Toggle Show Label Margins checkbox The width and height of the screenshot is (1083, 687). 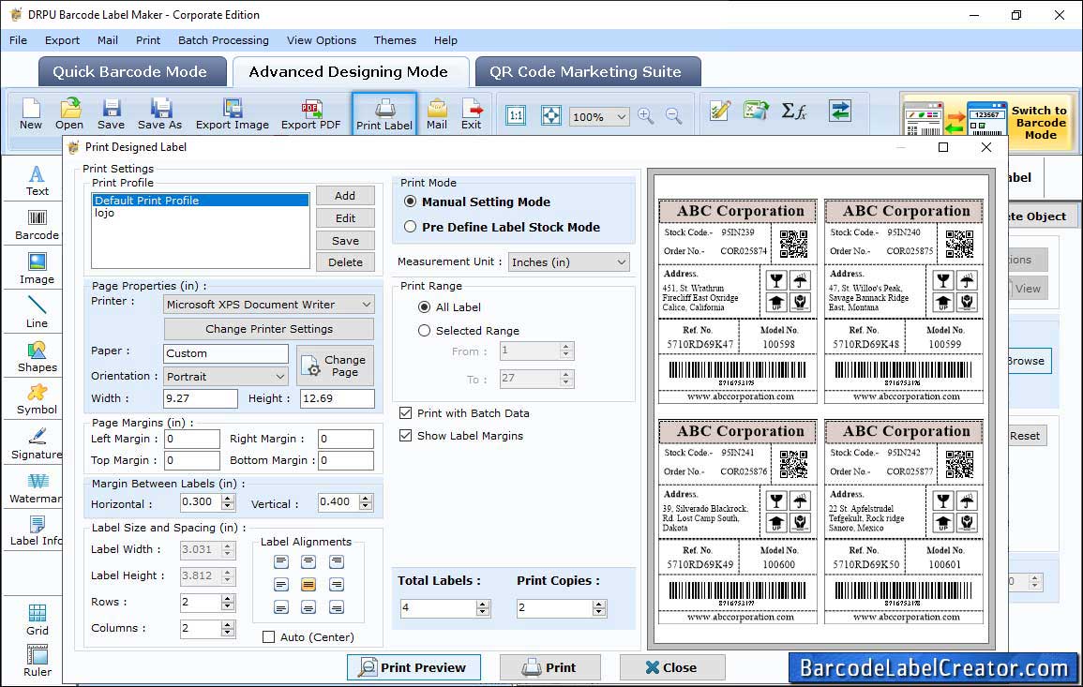tap(405, 436)
